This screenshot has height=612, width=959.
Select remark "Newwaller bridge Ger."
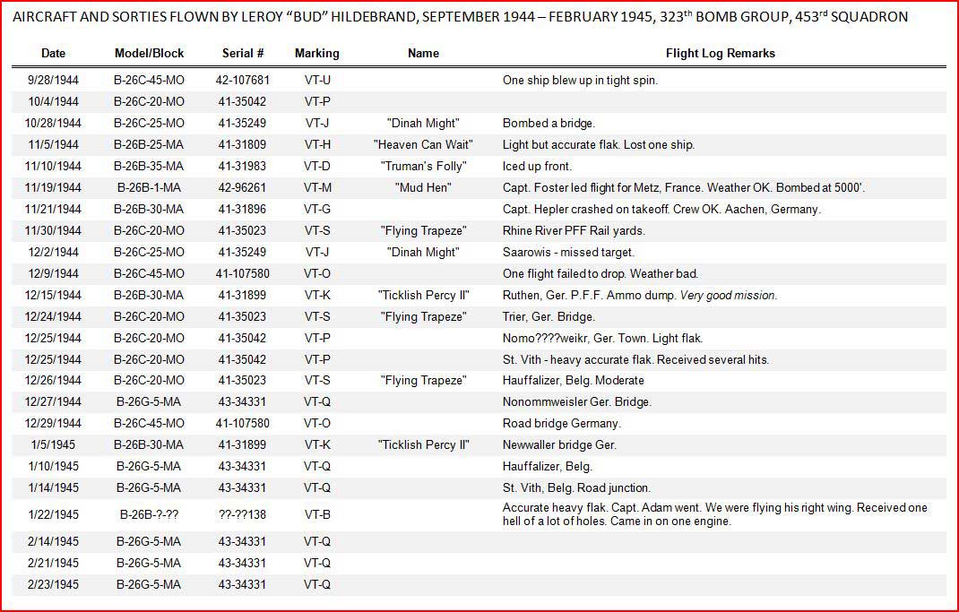click(559, 444)
